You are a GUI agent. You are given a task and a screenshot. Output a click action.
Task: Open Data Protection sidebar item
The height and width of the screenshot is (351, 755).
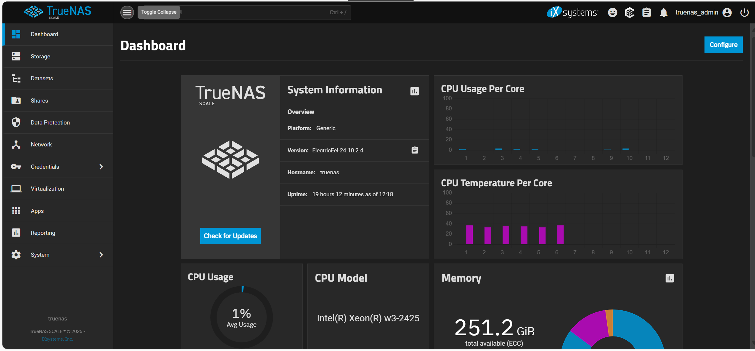tap(50, 122)
